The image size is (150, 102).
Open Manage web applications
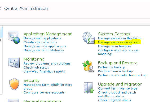pos(42,38)
